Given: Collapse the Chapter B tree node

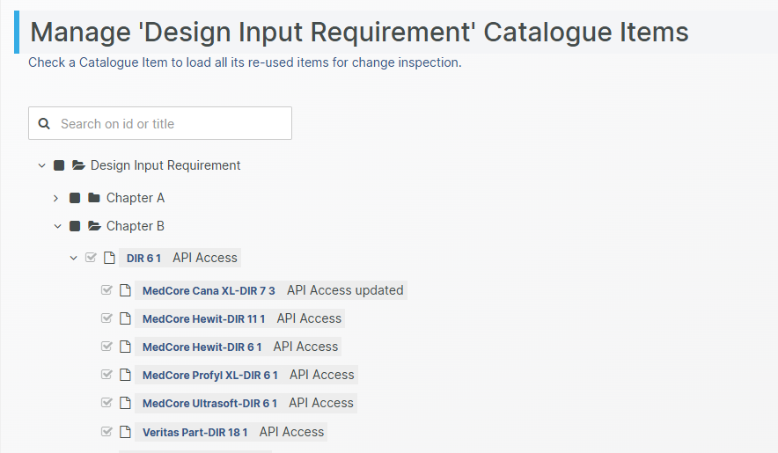Looking at the screenshot, I should [57, 226].
